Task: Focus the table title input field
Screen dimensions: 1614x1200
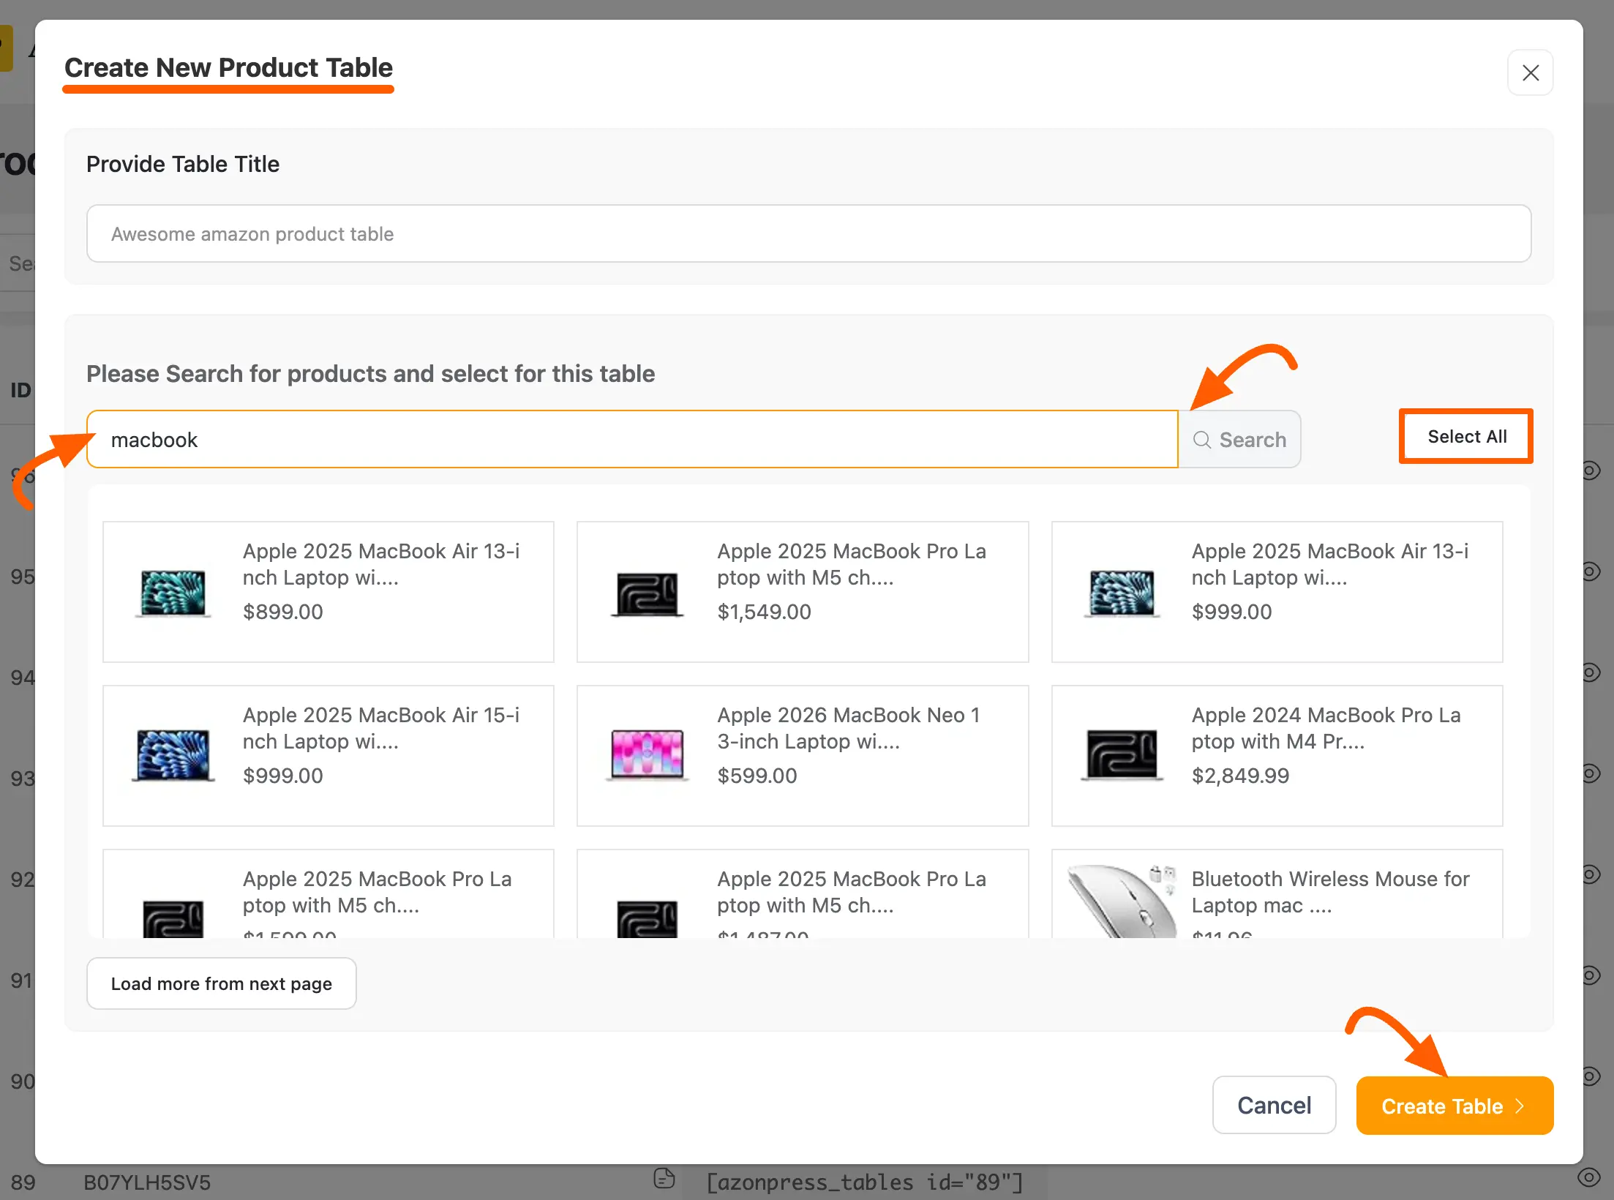Action: click(808, 233)
